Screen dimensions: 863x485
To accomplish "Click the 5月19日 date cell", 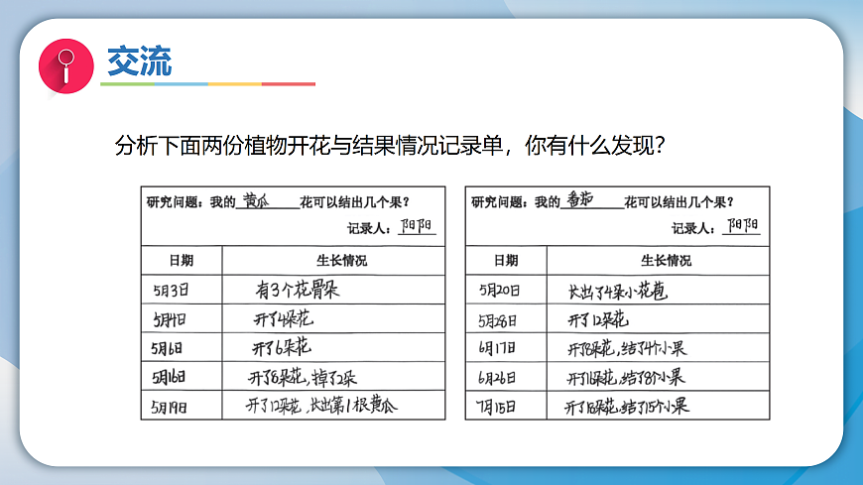I will [x=182, y=407].
